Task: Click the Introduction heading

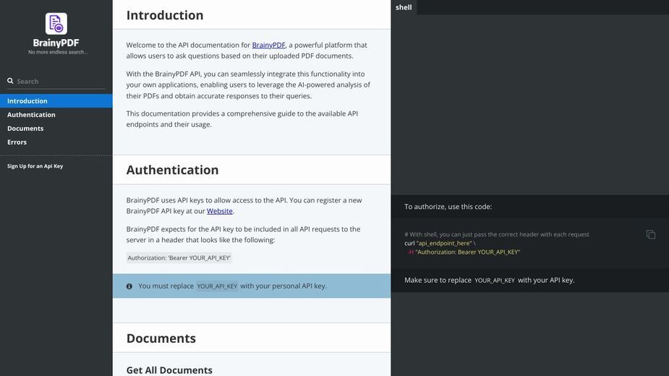Action: pyautogui.click(x=165, y=15)
